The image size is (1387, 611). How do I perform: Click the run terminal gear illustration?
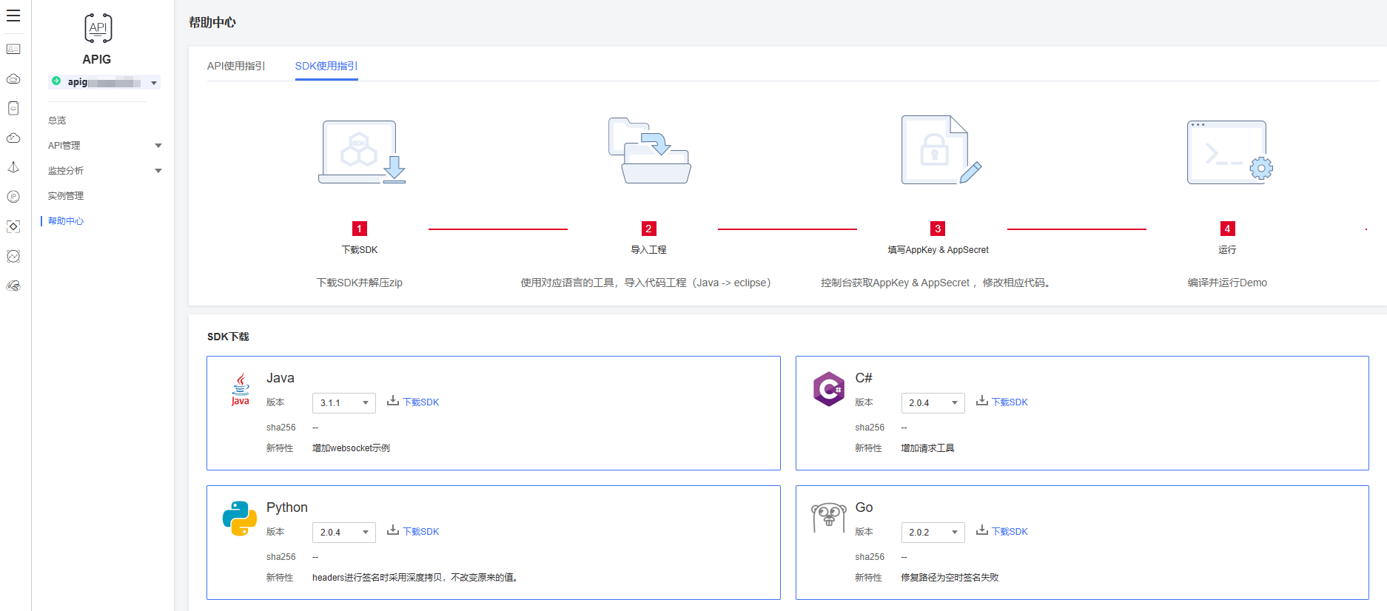(x=1230, y=152)
